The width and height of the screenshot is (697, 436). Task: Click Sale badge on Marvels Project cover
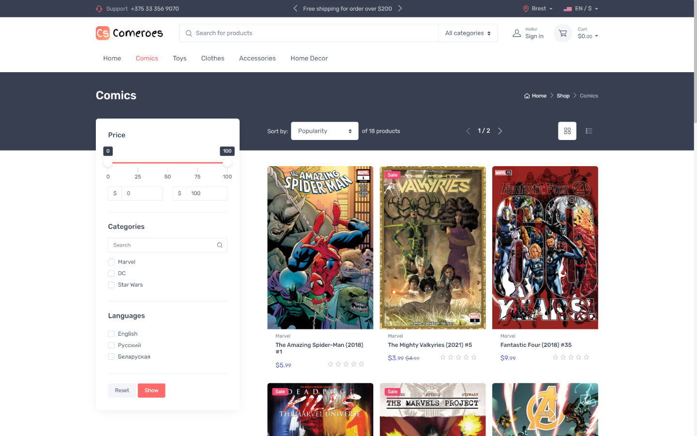tap(393, 391)
